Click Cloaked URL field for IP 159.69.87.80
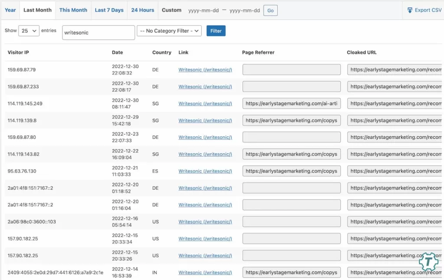This screenshot has width=444, height=280. click(x=395, y=137)
